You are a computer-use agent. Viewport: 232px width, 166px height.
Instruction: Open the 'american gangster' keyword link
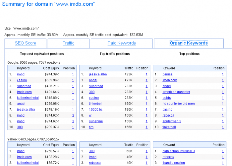point(176,92)
